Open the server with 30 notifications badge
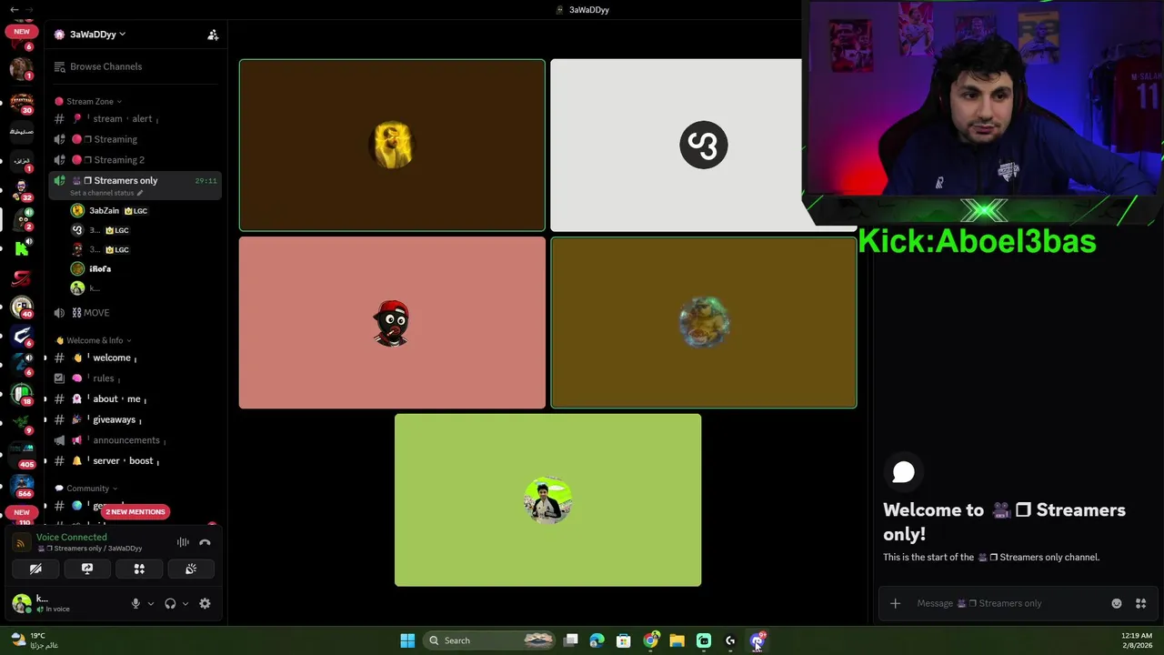 (x=22, y=101)
